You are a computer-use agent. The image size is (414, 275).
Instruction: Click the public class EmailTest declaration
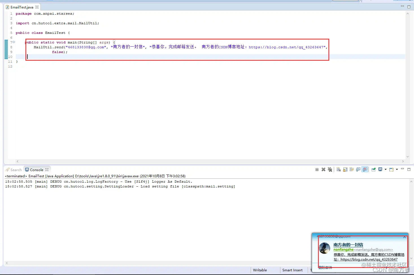43,33
